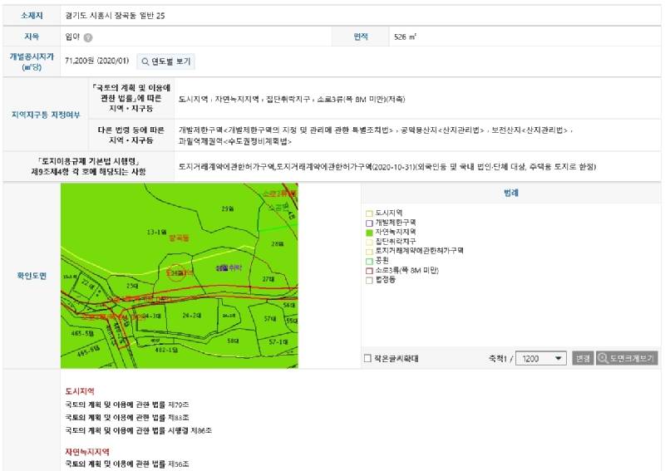This screenshot has width=665, height=471.
Task: Click parcel 24-2대 on the map
Action: point(192,316)
